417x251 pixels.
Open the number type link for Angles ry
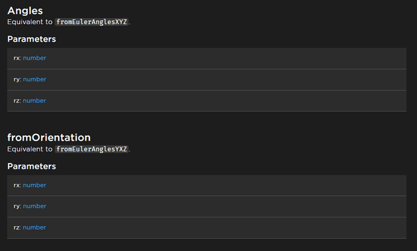(34, 80)
